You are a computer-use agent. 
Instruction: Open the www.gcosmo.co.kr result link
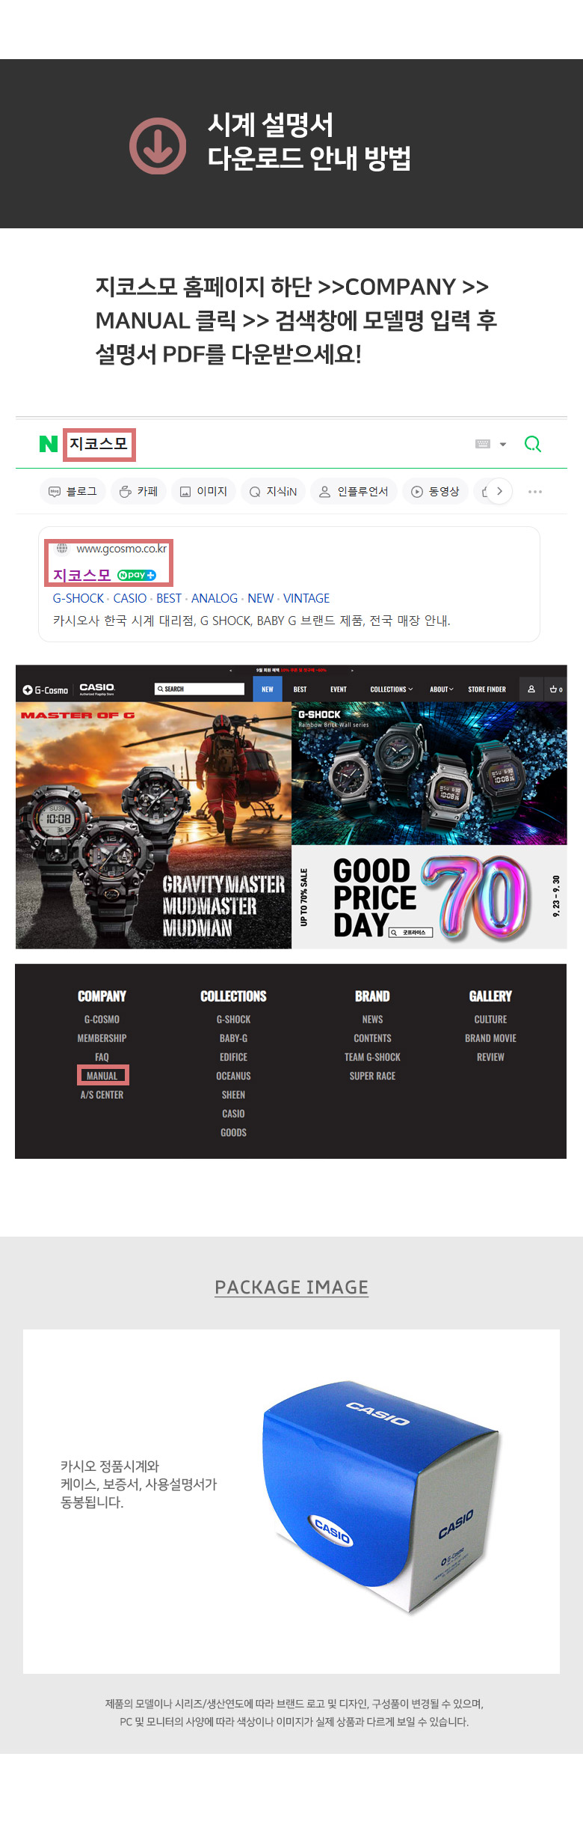point(121,549)
